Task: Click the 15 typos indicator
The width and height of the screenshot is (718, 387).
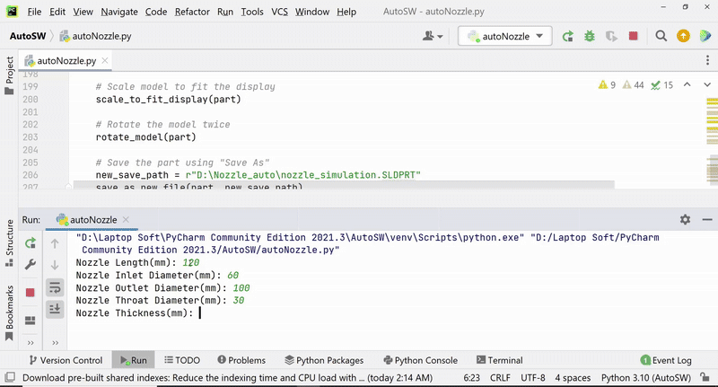Action: tap(662, 84)
